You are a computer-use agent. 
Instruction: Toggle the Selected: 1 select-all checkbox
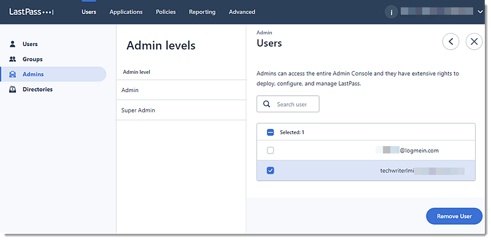tap(270, 132)
